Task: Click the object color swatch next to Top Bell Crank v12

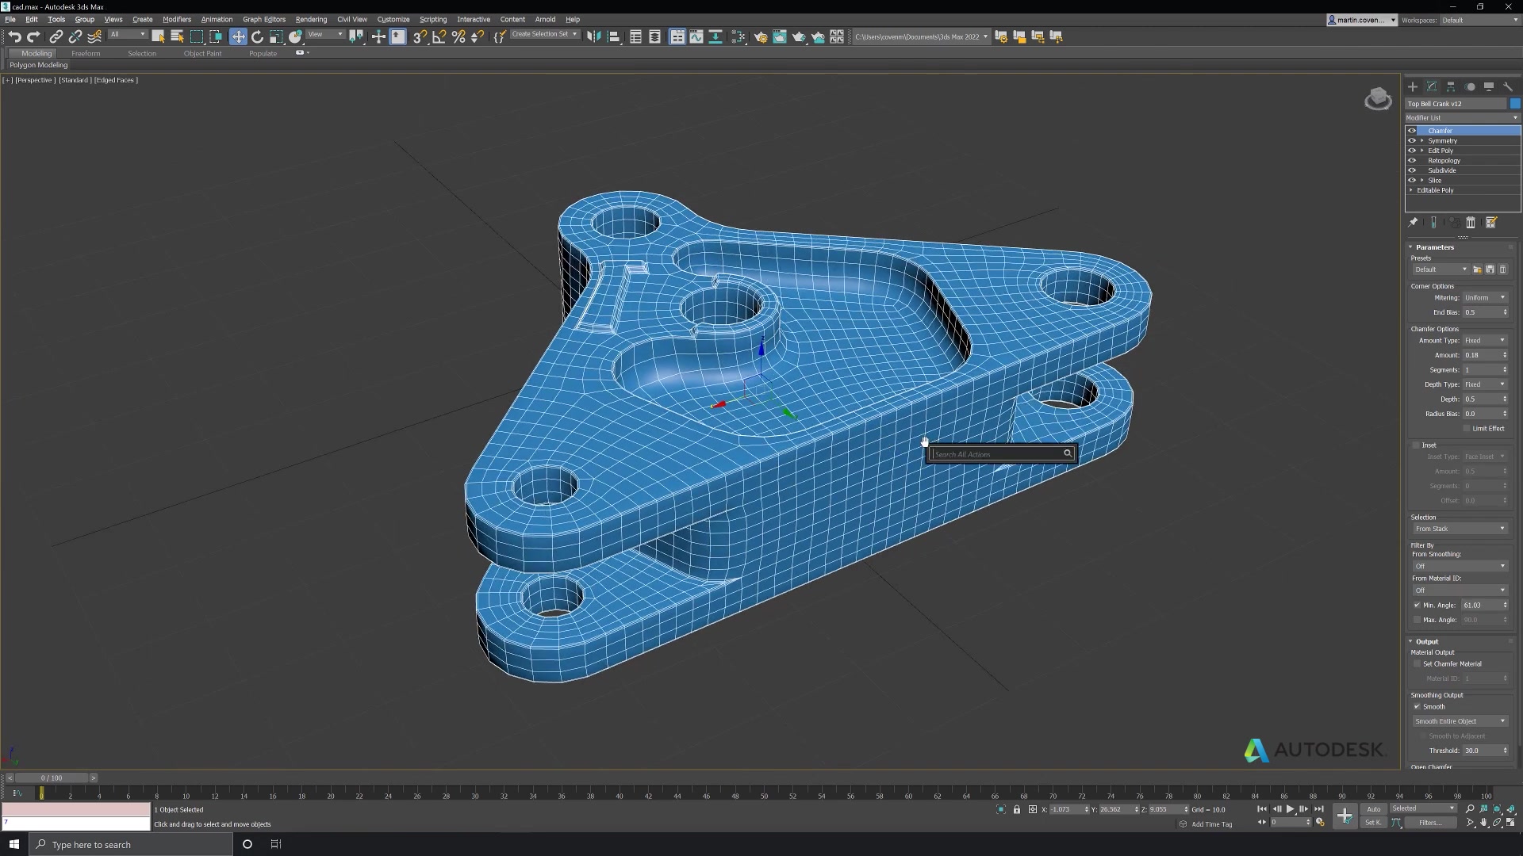Action: point(1516,104)
